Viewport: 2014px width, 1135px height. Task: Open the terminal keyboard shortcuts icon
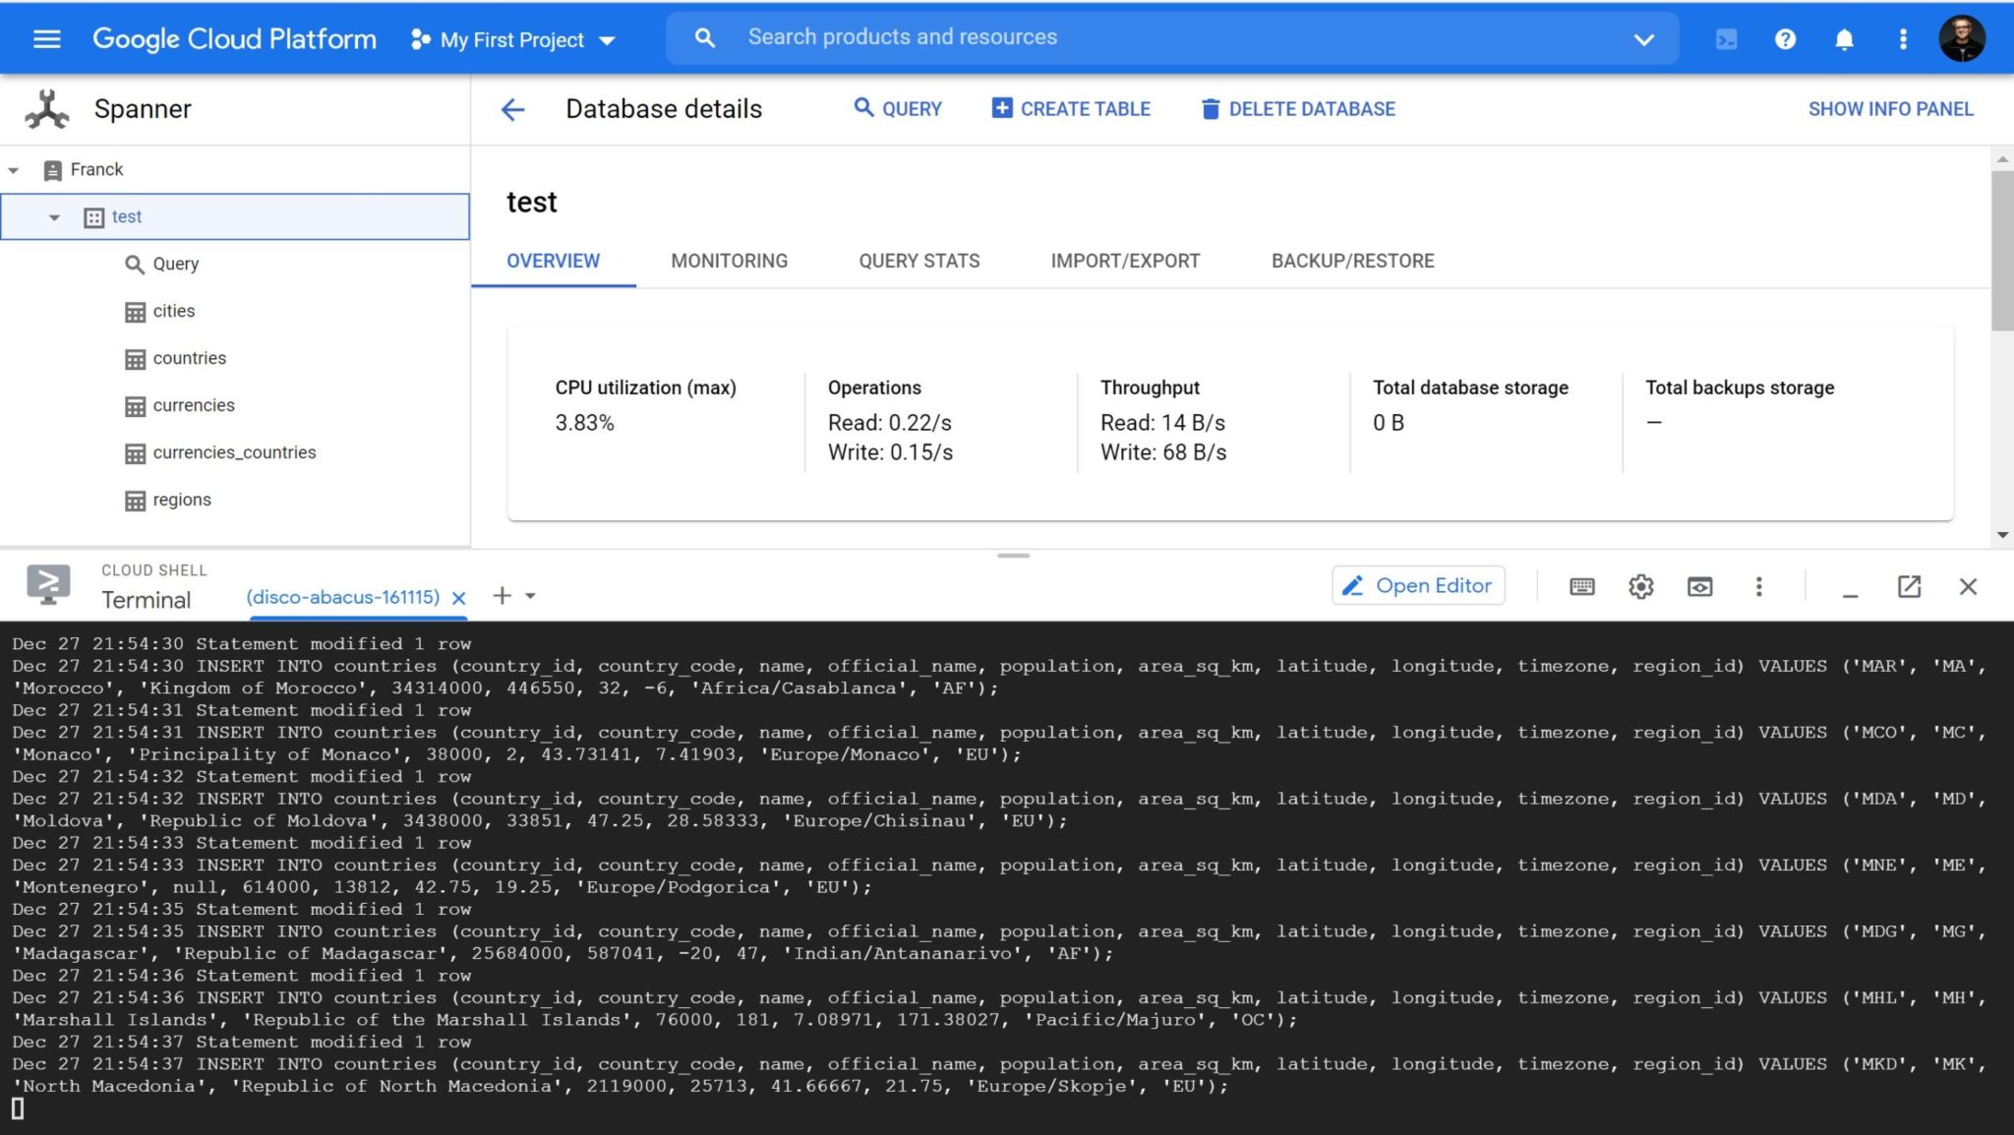[x=1582, y=587]
